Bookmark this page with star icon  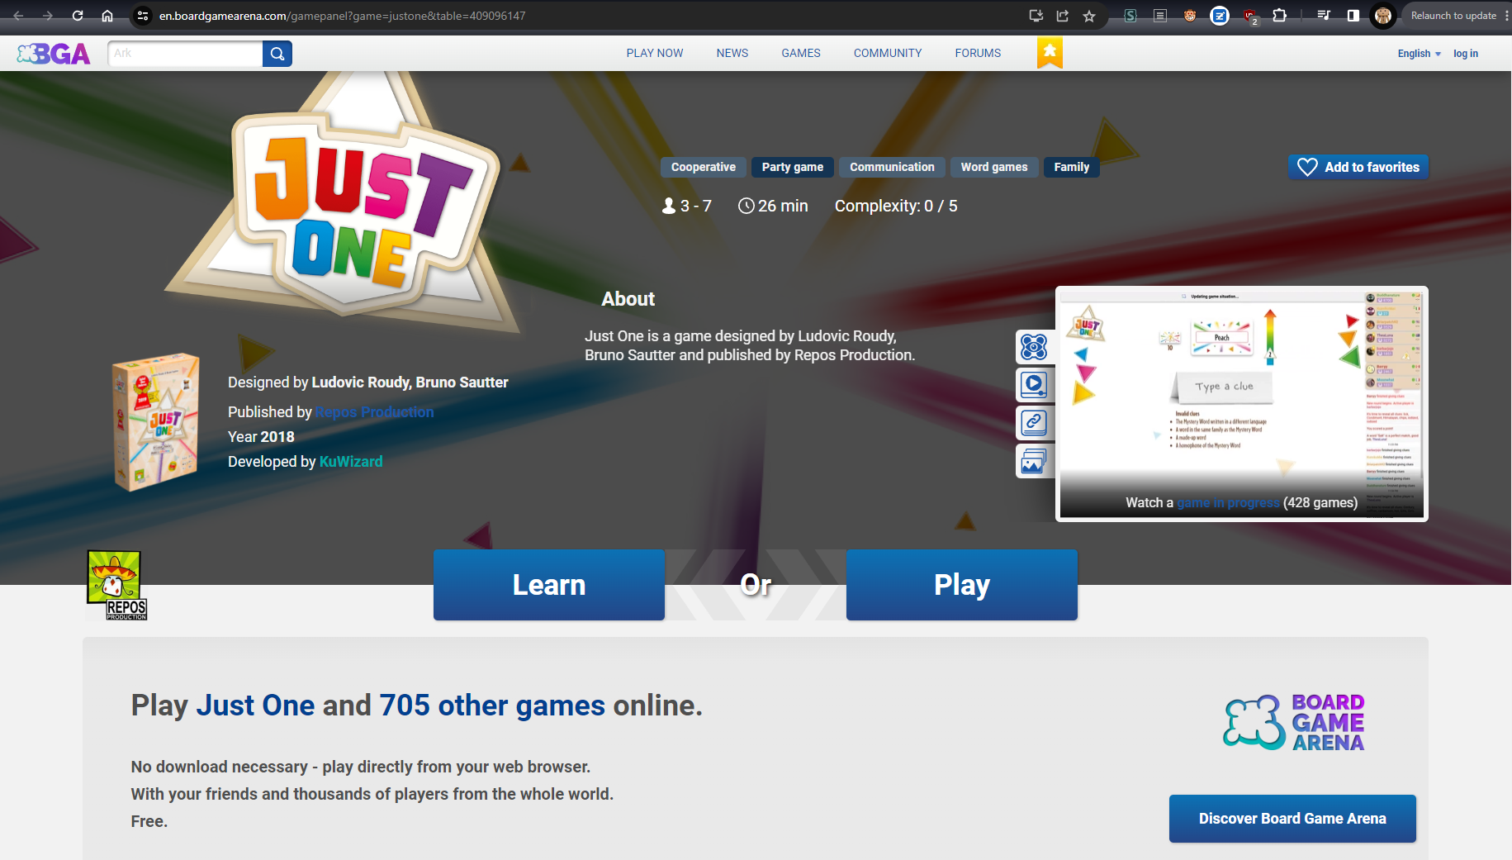pos(1089,16)
